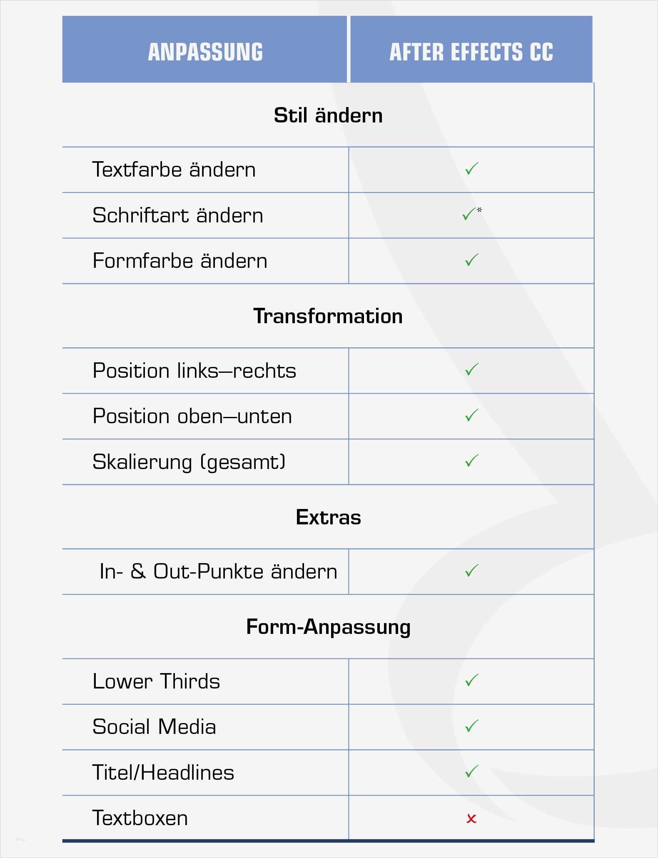
Task: Click the Social Media row checkmark
Action: 471,726
